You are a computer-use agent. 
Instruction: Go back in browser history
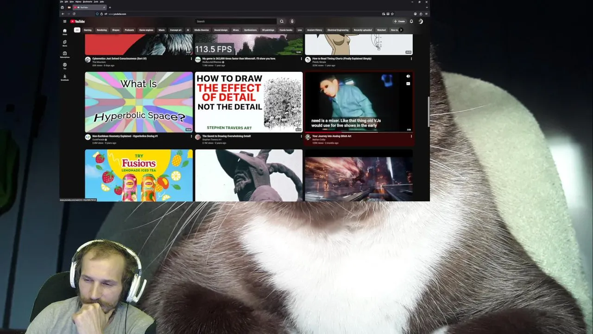tap(63, 14)
